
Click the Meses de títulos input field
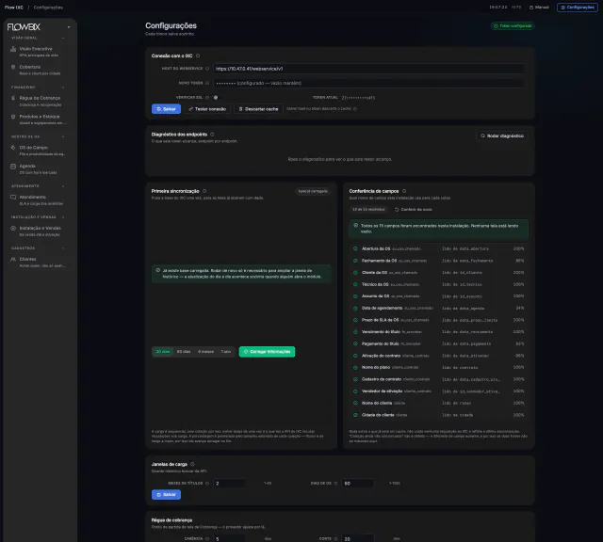pyautogui.click(x=230, y=484)
